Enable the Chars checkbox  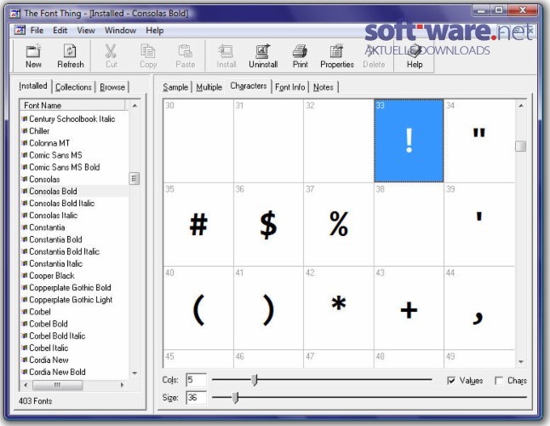coord(498,380)
